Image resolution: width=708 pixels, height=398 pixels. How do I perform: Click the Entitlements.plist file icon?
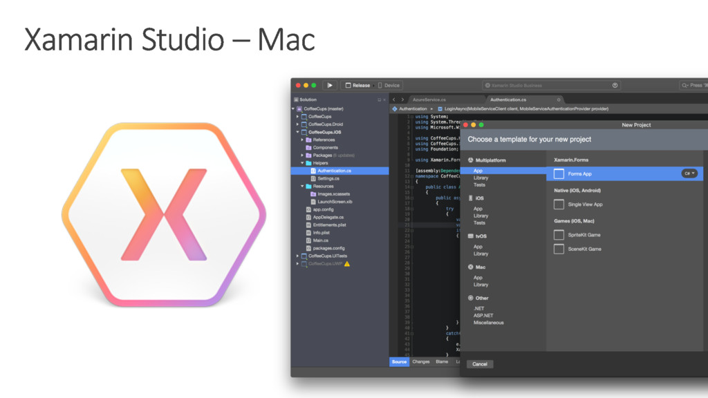click(x=309, y=225)
